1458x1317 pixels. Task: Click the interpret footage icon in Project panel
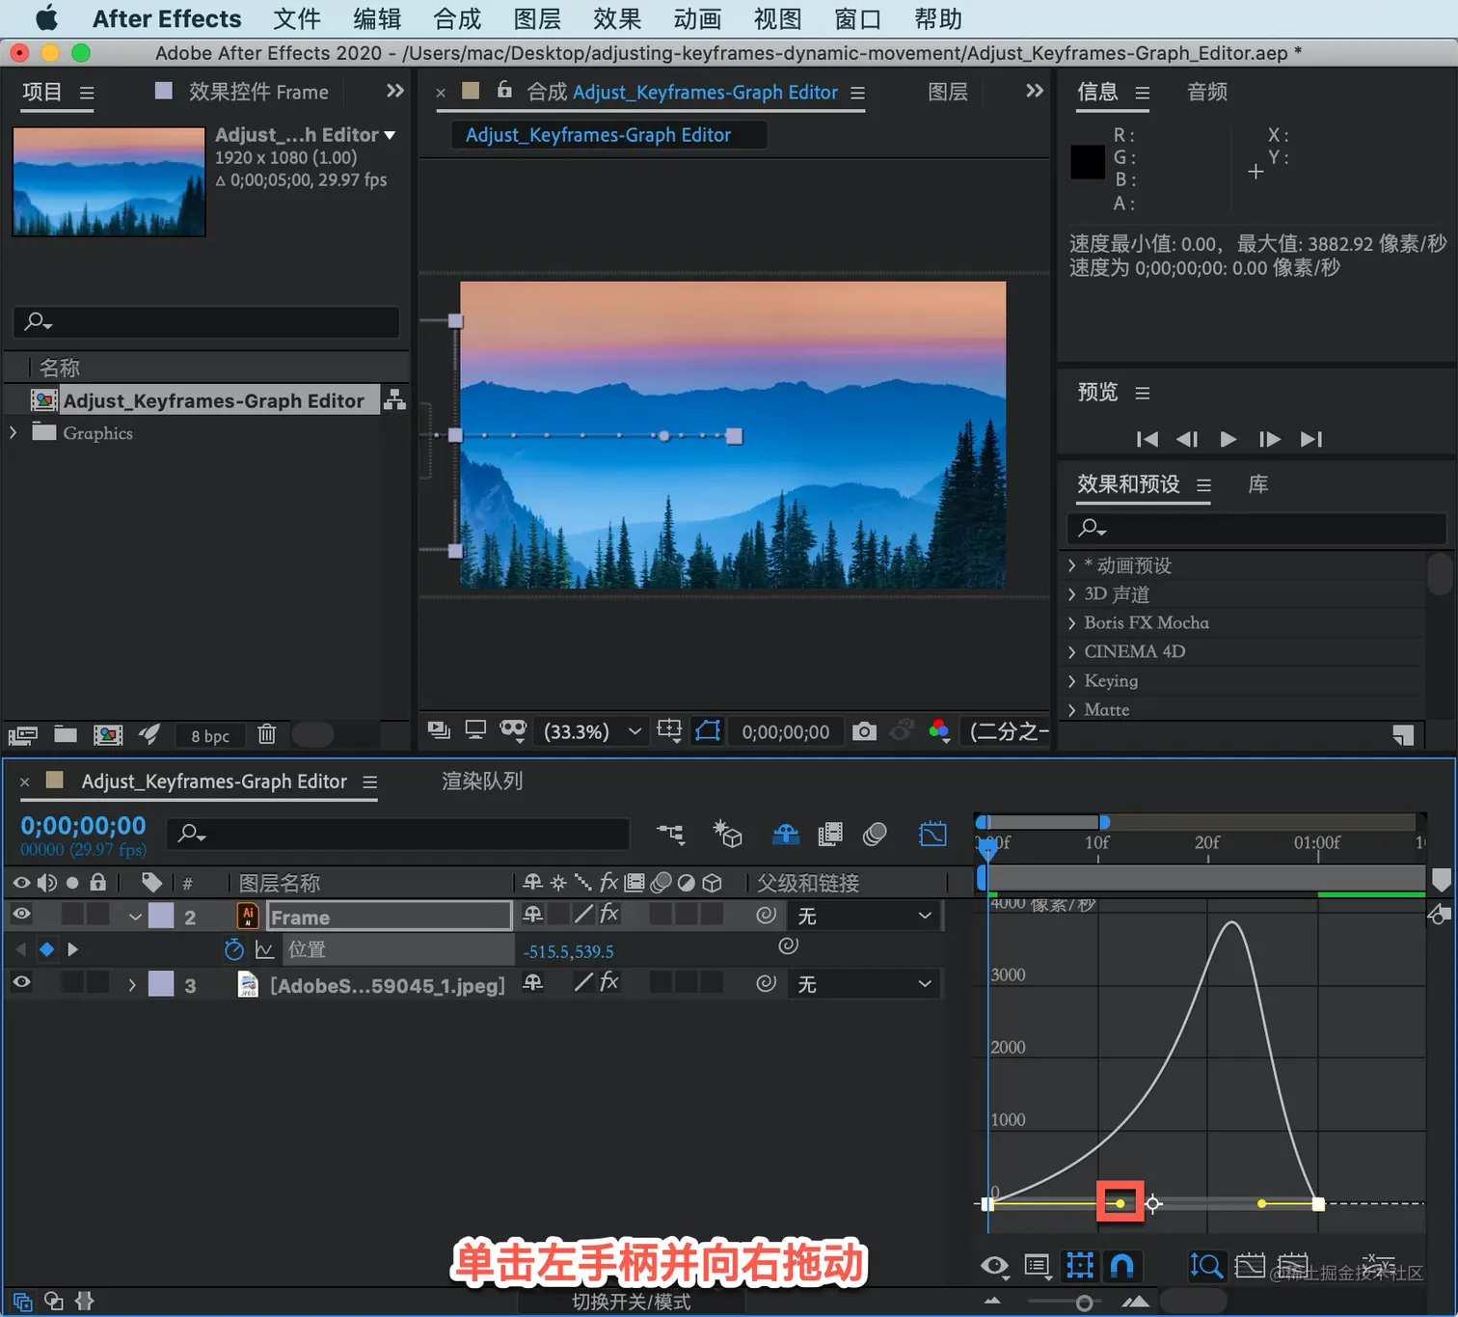23,735
